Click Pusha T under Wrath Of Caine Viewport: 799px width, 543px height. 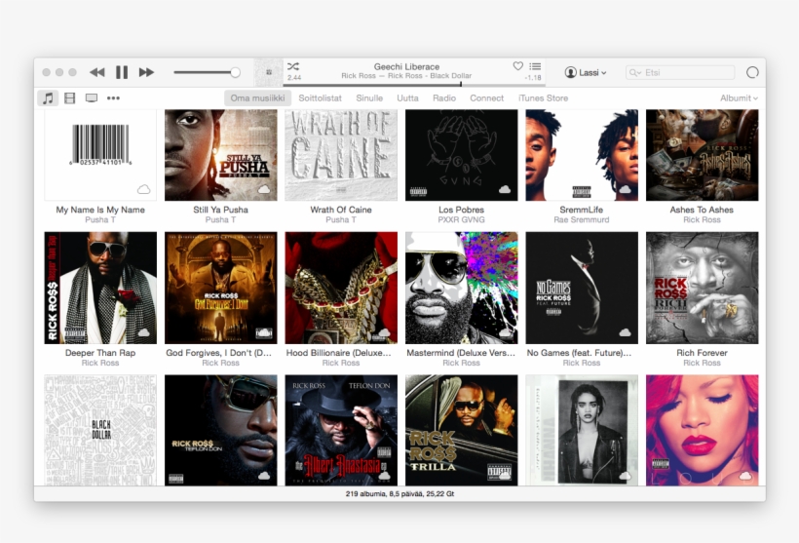(341, 219)
